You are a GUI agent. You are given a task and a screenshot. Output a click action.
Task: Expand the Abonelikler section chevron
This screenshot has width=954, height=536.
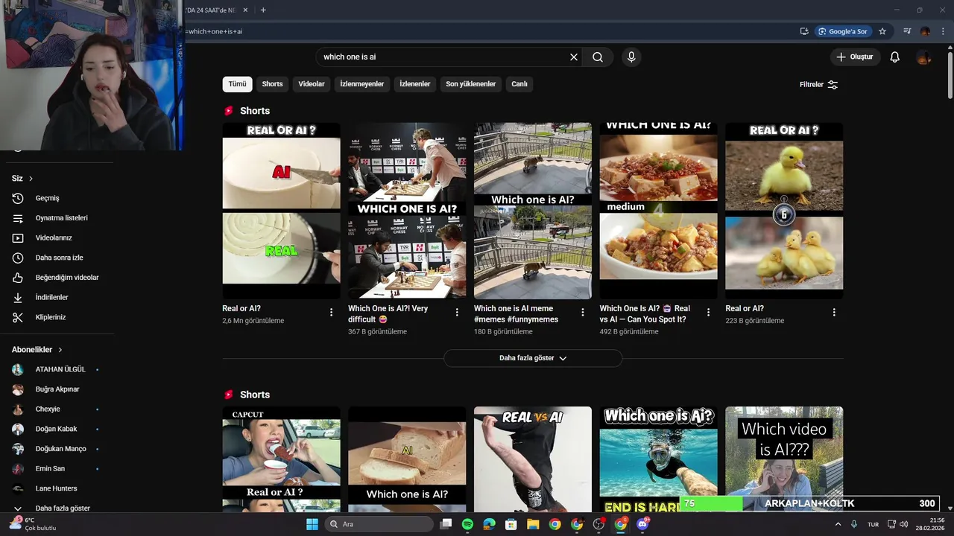pyautogui.click(x=60, y=350)
